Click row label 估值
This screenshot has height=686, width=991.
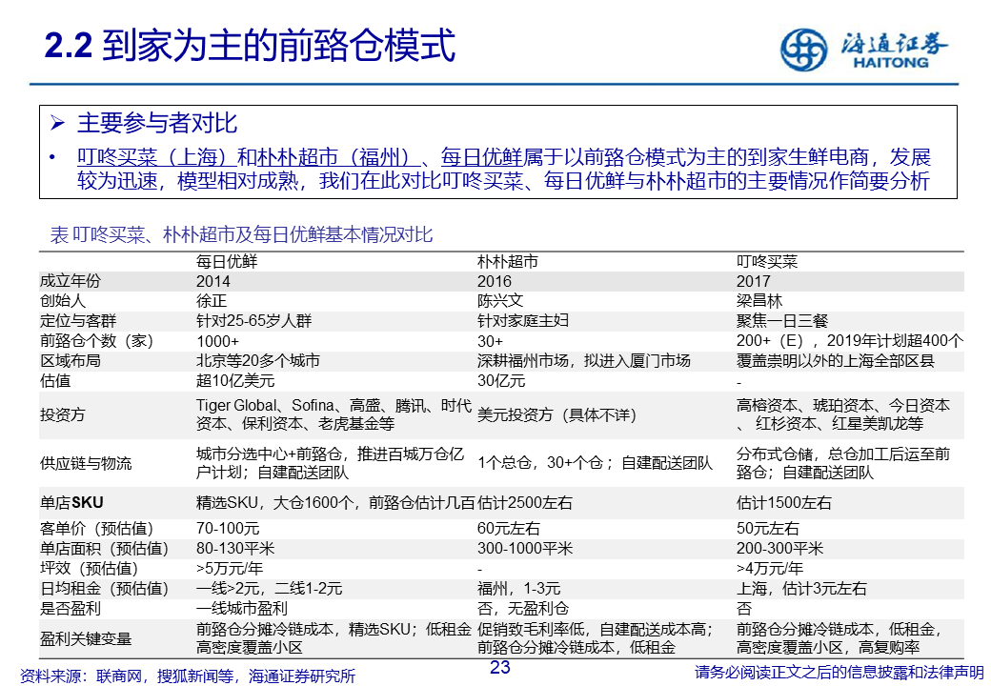(55, 381)
